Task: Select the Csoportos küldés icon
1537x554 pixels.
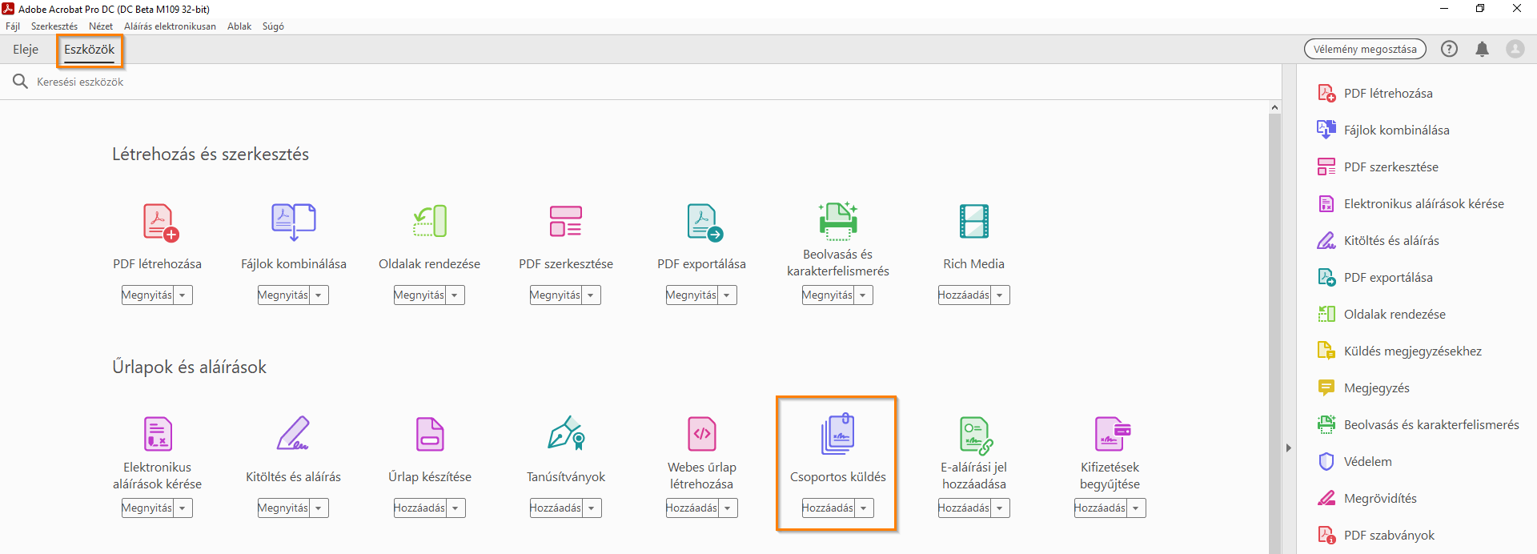Action: click(x=838, y=434)
